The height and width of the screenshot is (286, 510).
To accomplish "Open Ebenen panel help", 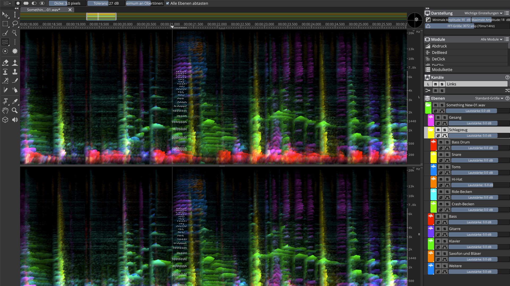I will point(507,98).
